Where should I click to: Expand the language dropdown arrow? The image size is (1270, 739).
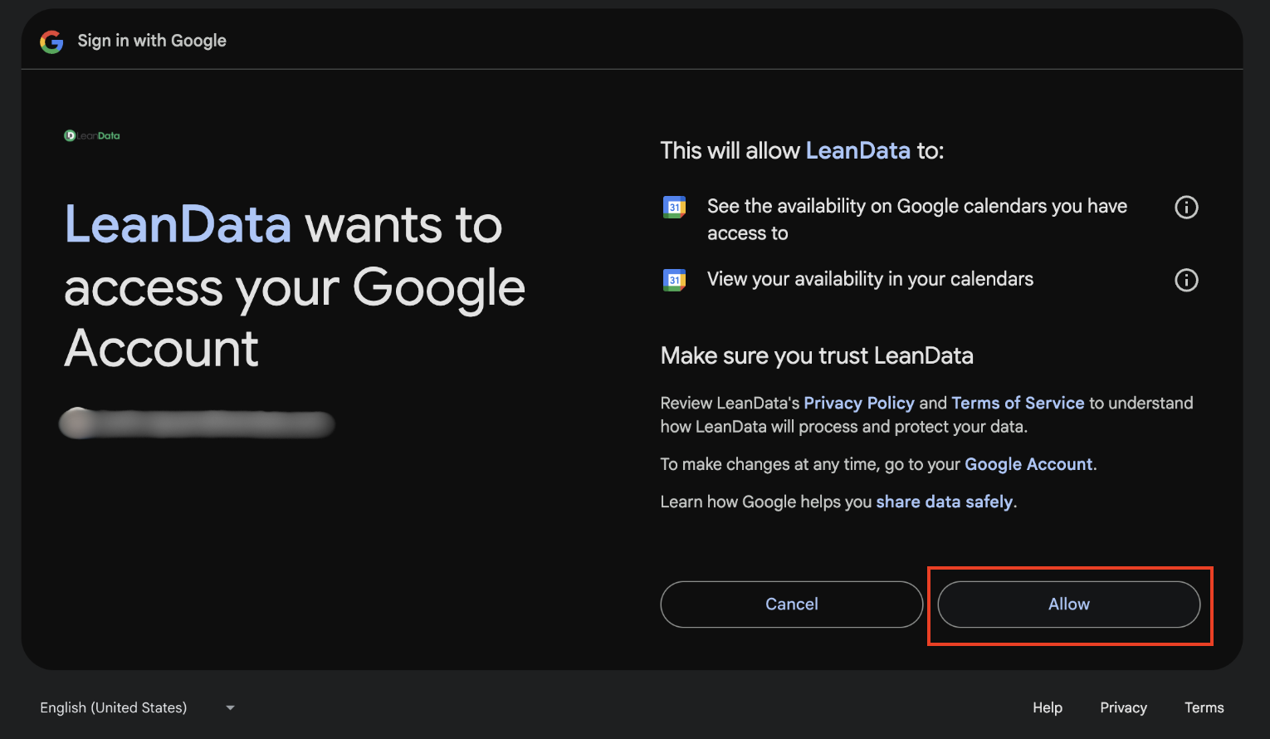click(x=230, y=707)
